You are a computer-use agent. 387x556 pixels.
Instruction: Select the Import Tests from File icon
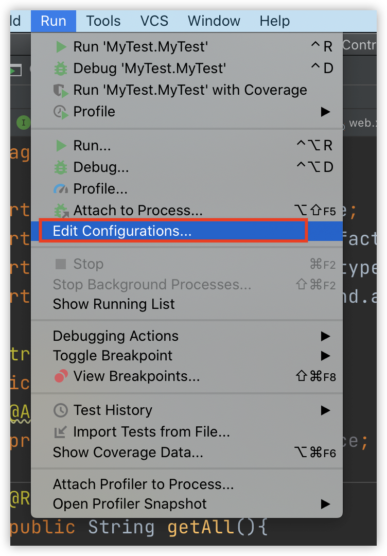point(60,432)
